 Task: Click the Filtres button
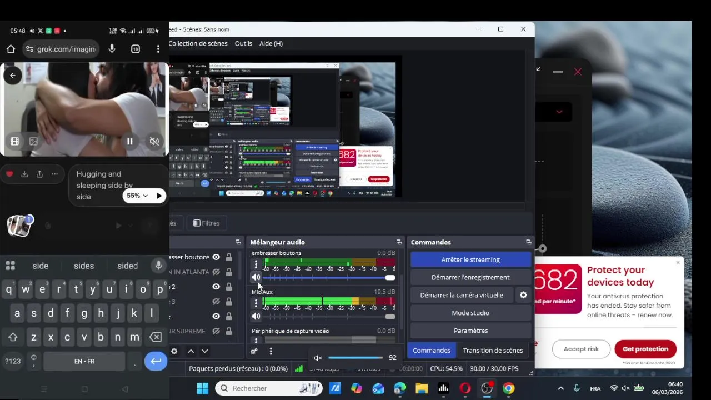[206, 223]
